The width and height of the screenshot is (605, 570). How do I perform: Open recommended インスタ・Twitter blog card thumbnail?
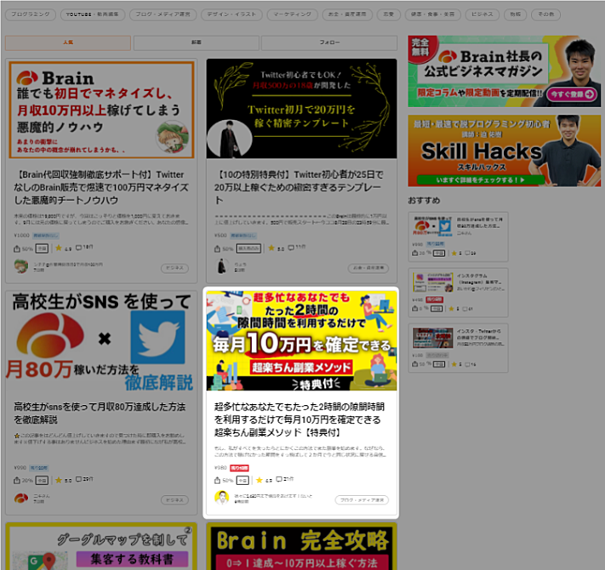click(432, 338)
